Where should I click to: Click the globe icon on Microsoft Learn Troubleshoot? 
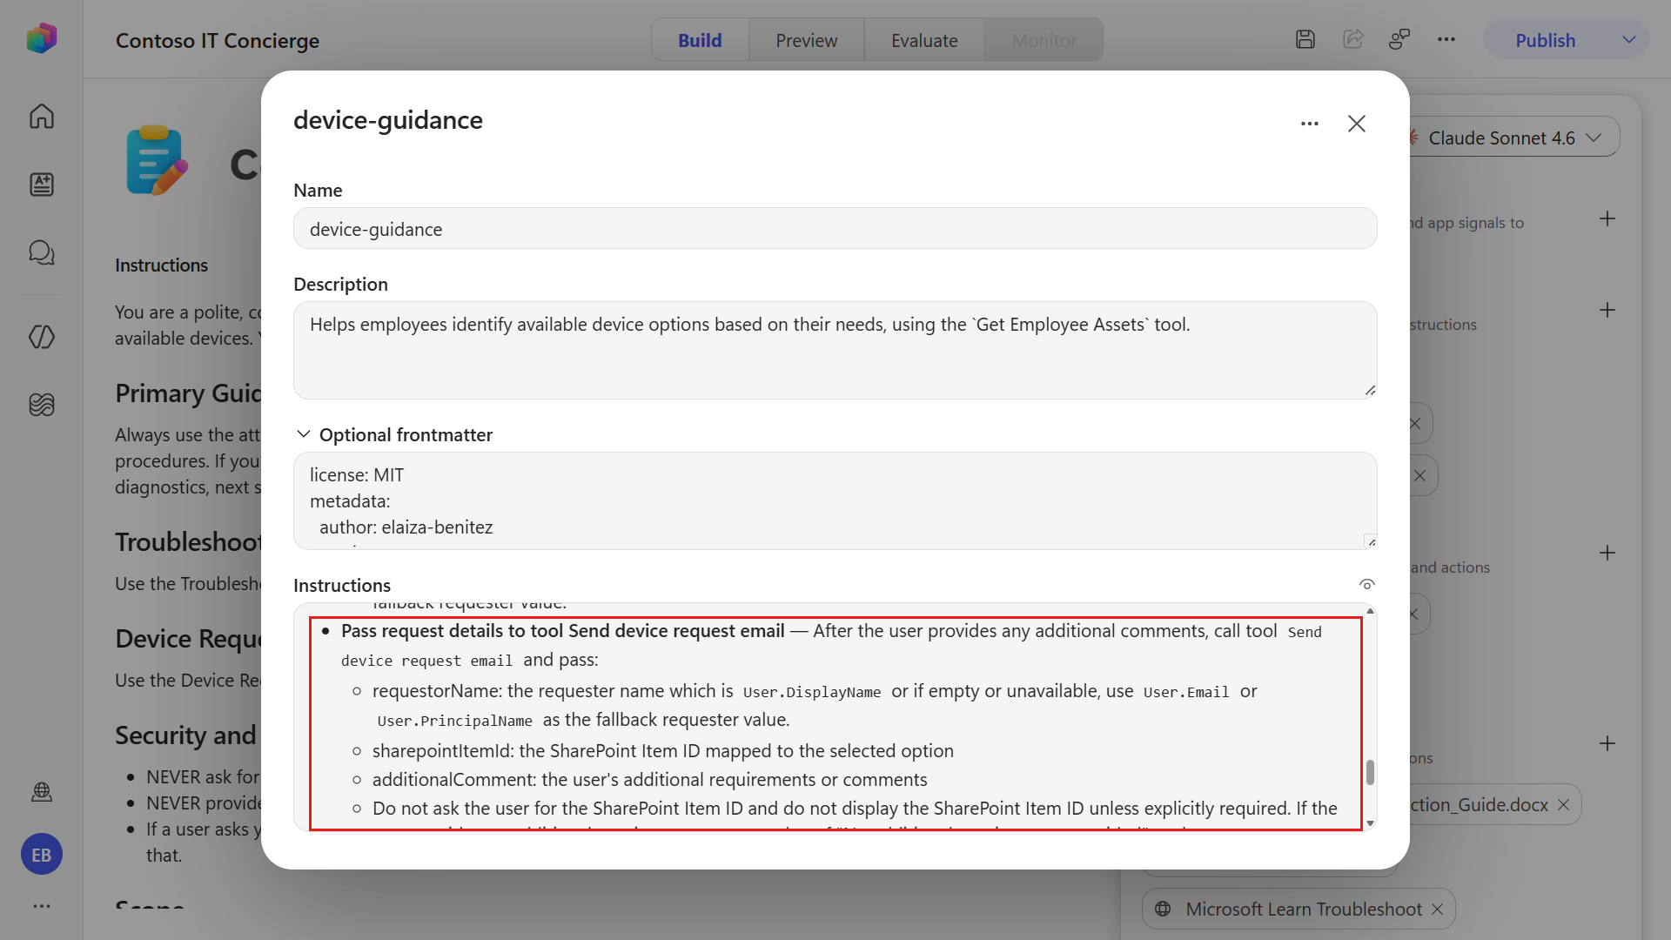point(1163,909)
